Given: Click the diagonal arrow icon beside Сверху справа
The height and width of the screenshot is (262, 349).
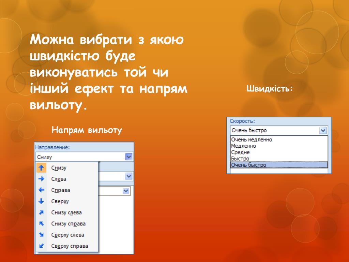Looking at the screenshot, I should (41, 246).
